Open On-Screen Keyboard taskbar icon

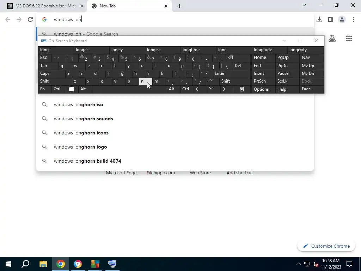coord(112,264)
